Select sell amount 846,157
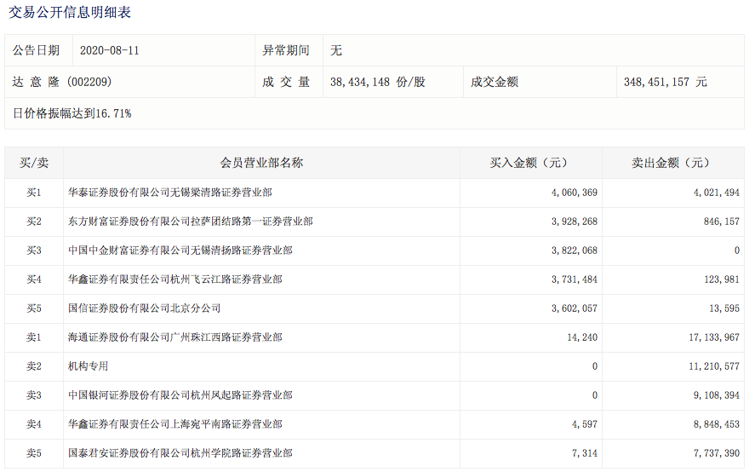Viewport: 755px width, 472px height. coord(721,222)
